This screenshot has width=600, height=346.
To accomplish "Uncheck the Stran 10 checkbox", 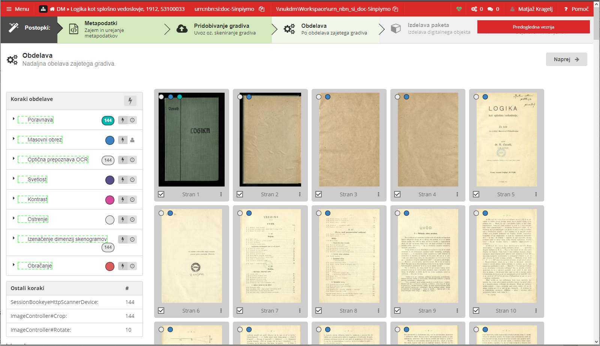I will click(x=476, y=311).
